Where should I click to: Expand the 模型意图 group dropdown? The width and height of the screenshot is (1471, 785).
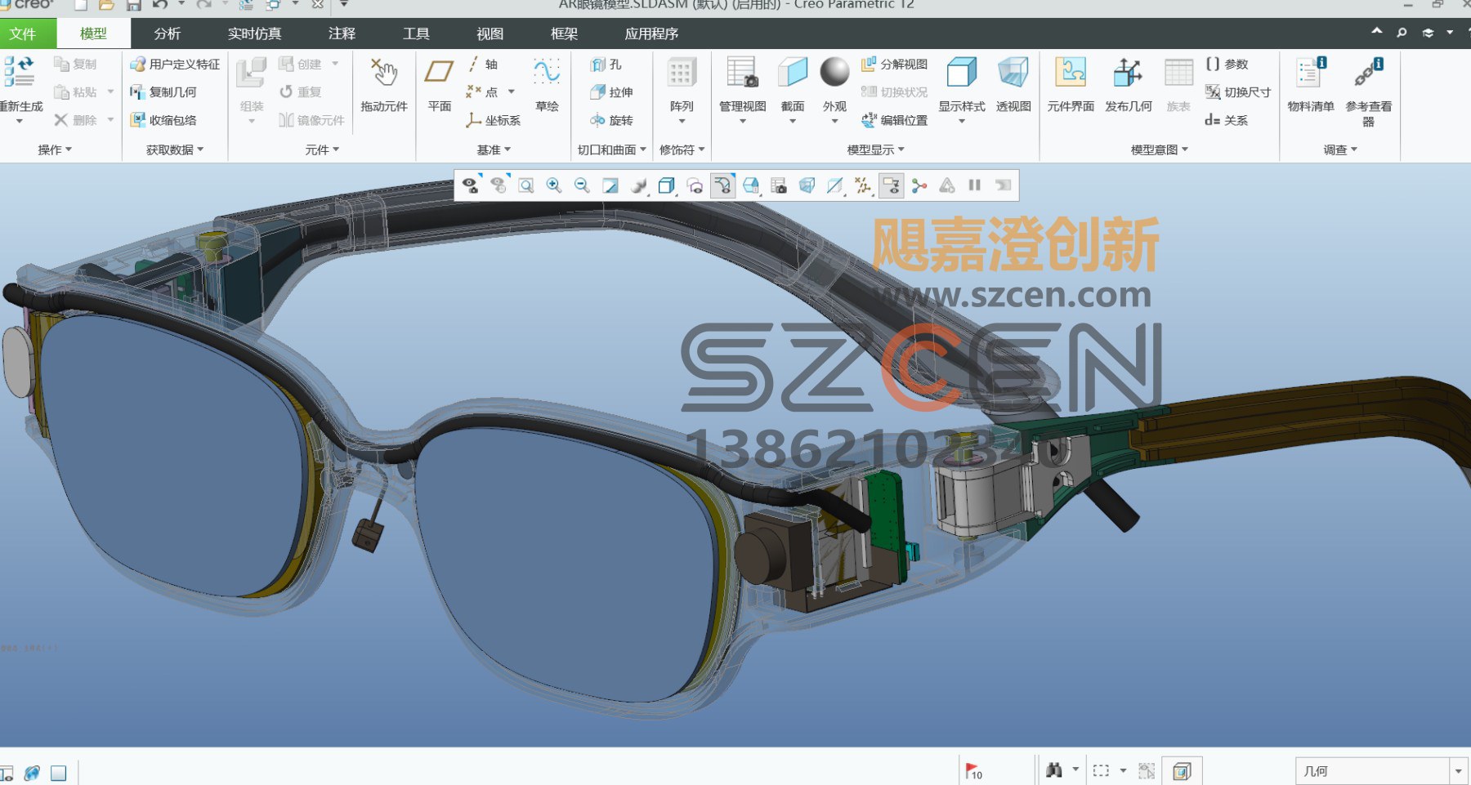[1160, 149]
